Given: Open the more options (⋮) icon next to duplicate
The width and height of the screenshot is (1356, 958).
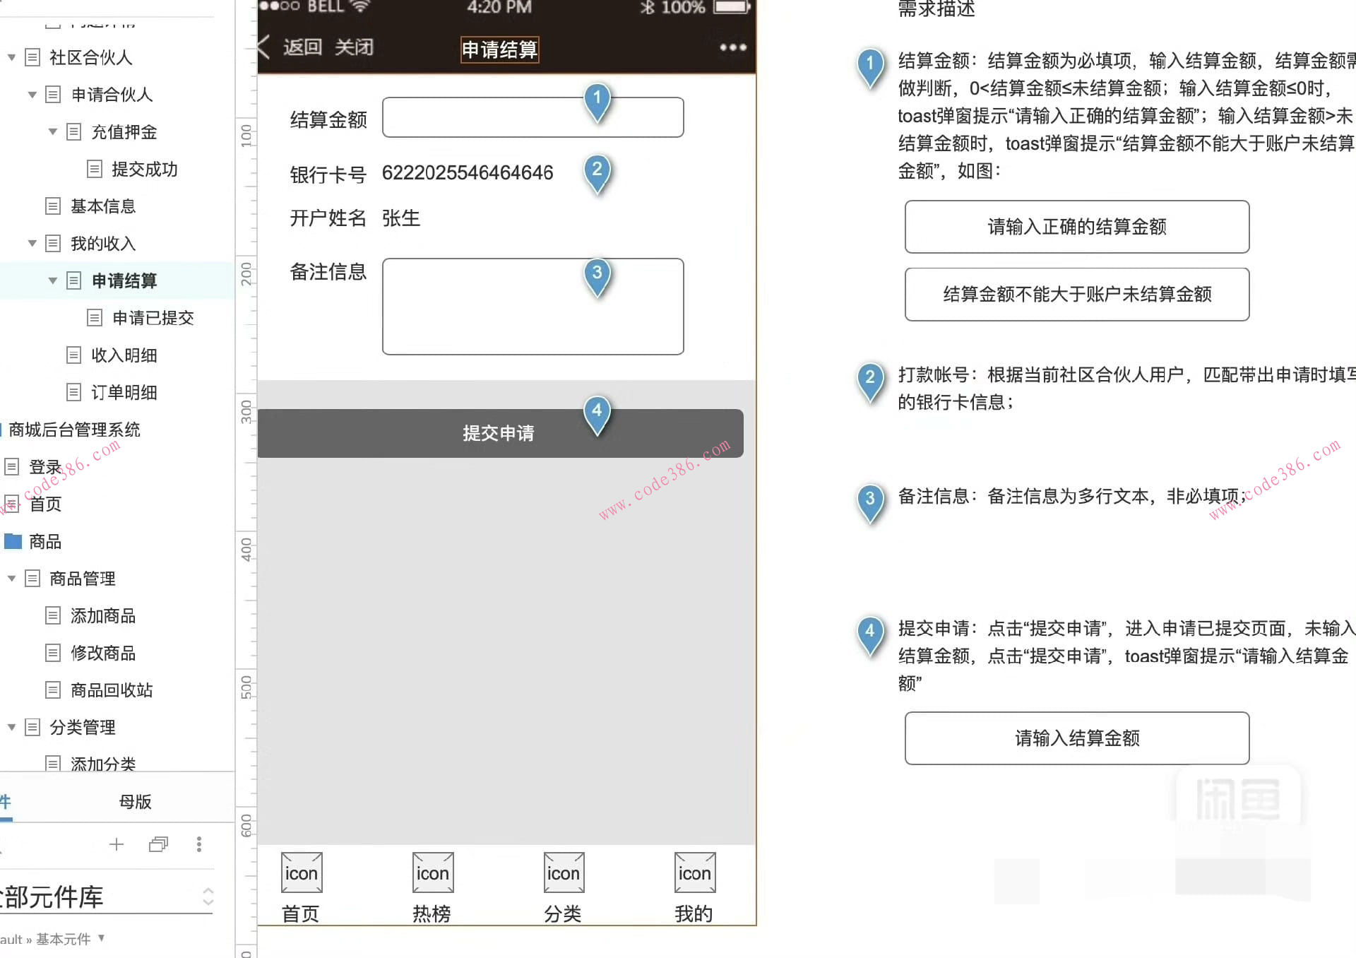Looking at the screenshot, I should coord(198,844).
